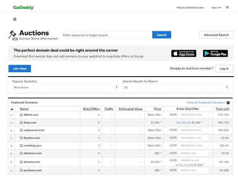Tick the checkbox for flyvideo.com
Viewport: 238px width, 177px height.
[12, 138]
